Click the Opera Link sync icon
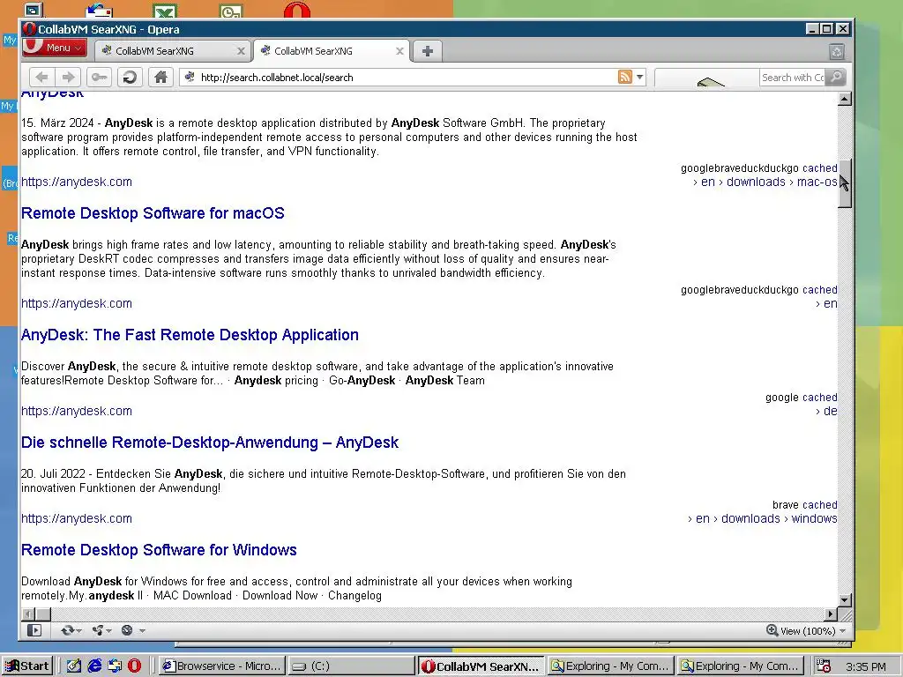The image size is (903, 677). (x=67, y=630)
